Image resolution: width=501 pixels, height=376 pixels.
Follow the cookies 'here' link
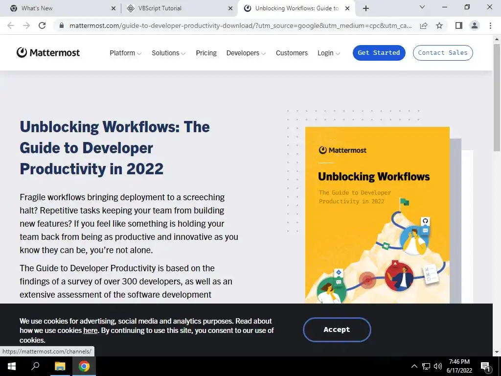(91, 330)
